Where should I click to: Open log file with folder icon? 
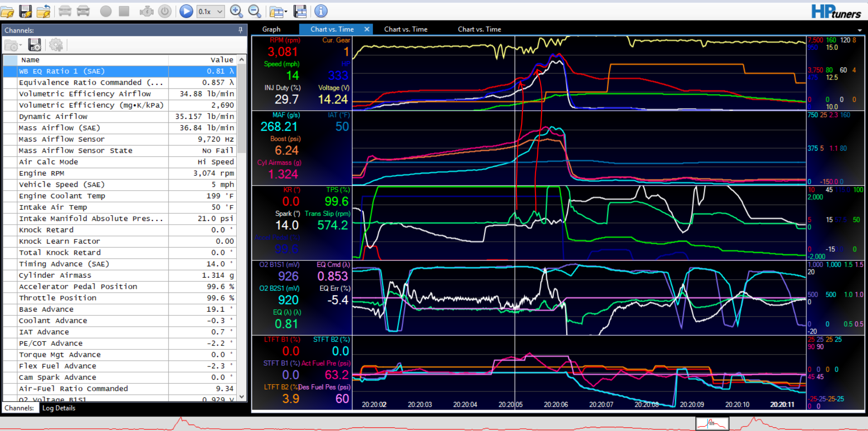click(x=8, y=11)
